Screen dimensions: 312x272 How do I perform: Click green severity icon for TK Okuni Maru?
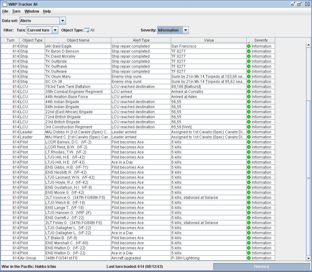point(249,76)
